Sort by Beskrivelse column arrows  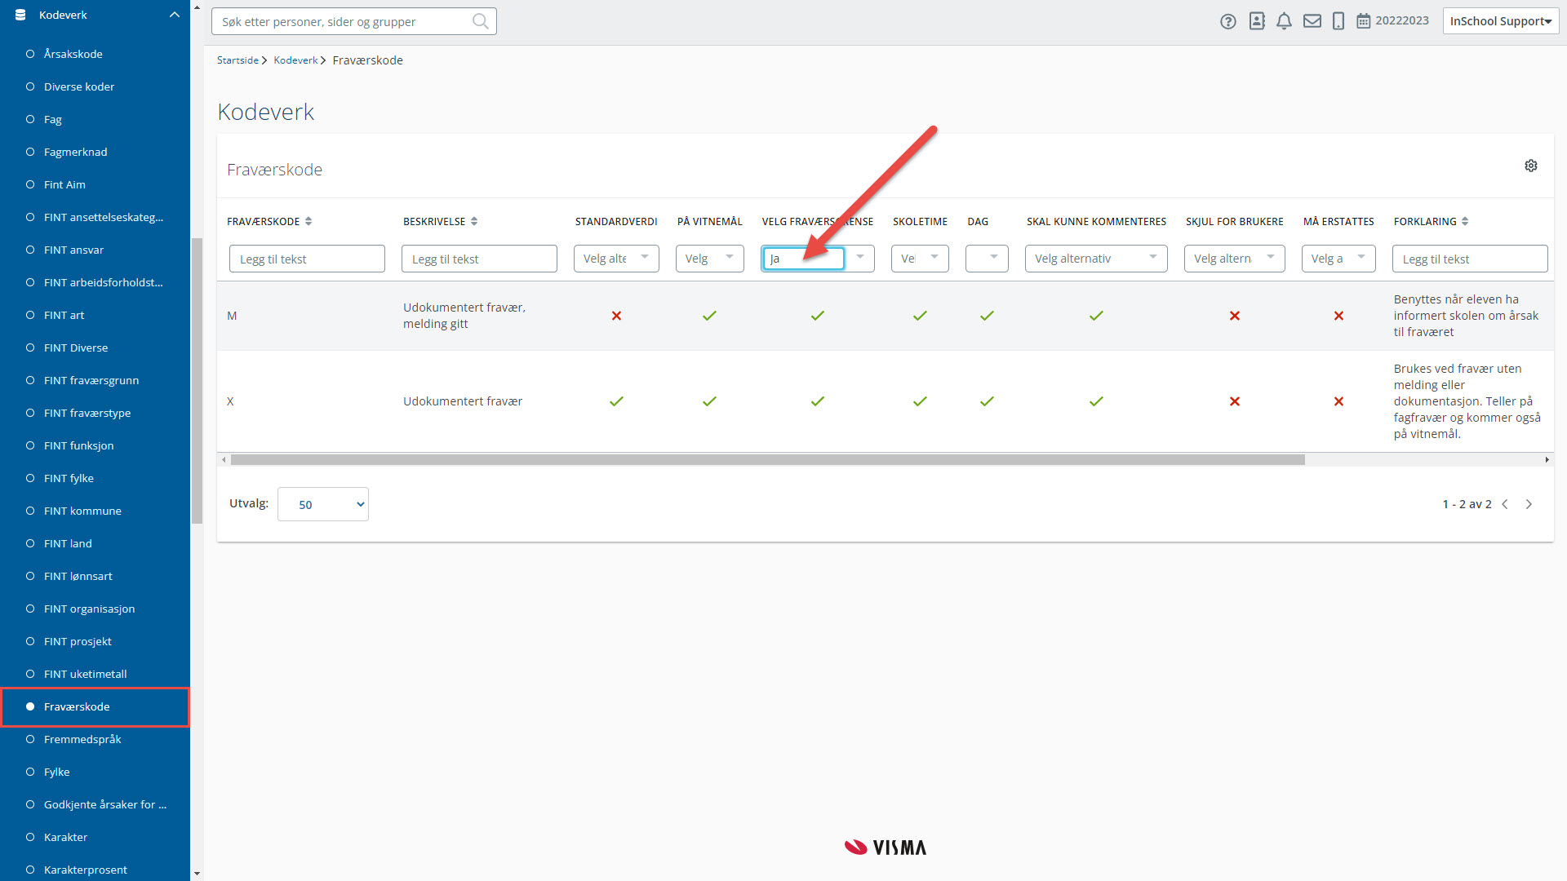click(x=474, y=221)
